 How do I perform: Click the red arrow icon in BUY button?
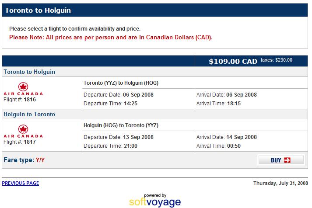point(287,160)
